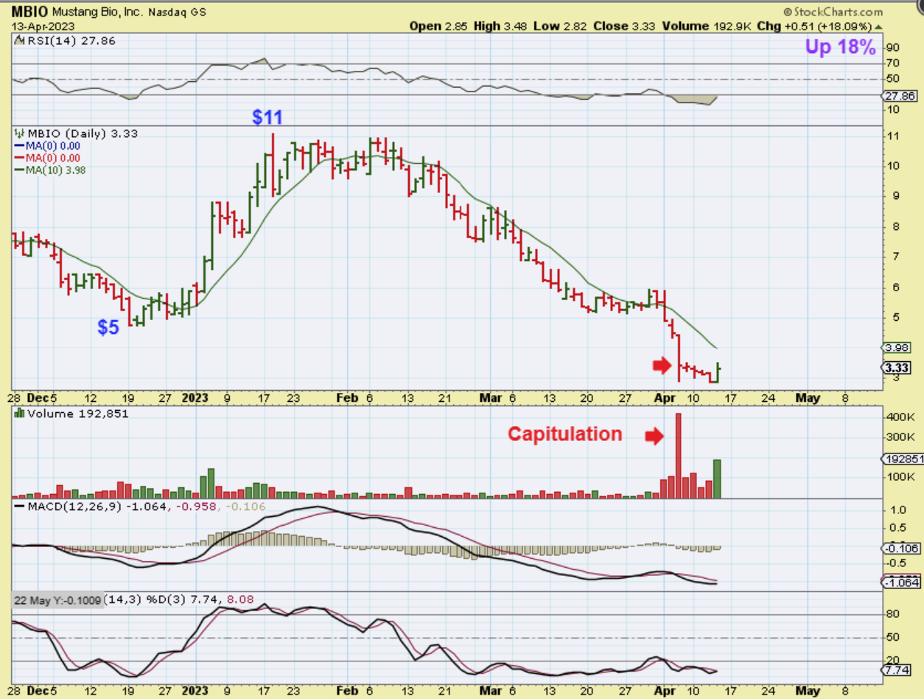This screenshot has width=924, height=699.
Task: Click the blue MA(0) 0.00 legend entry
Action: tap(48, 146)
